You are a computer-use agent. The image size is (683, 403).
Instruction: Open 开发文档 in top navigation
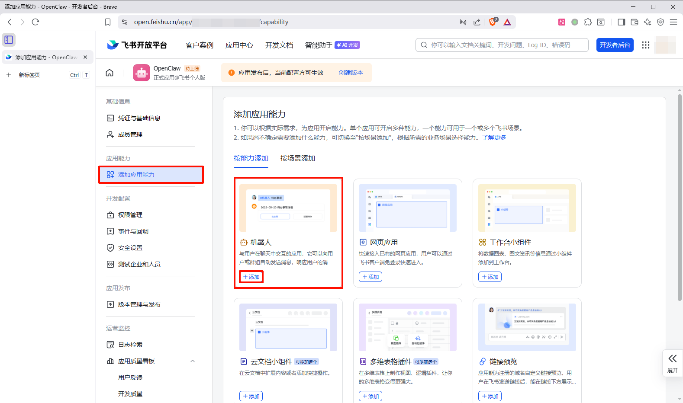pos(279,45)
